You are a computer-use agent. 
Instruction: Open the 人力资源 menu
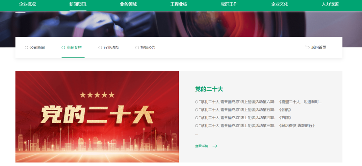(x=330, y=4)
